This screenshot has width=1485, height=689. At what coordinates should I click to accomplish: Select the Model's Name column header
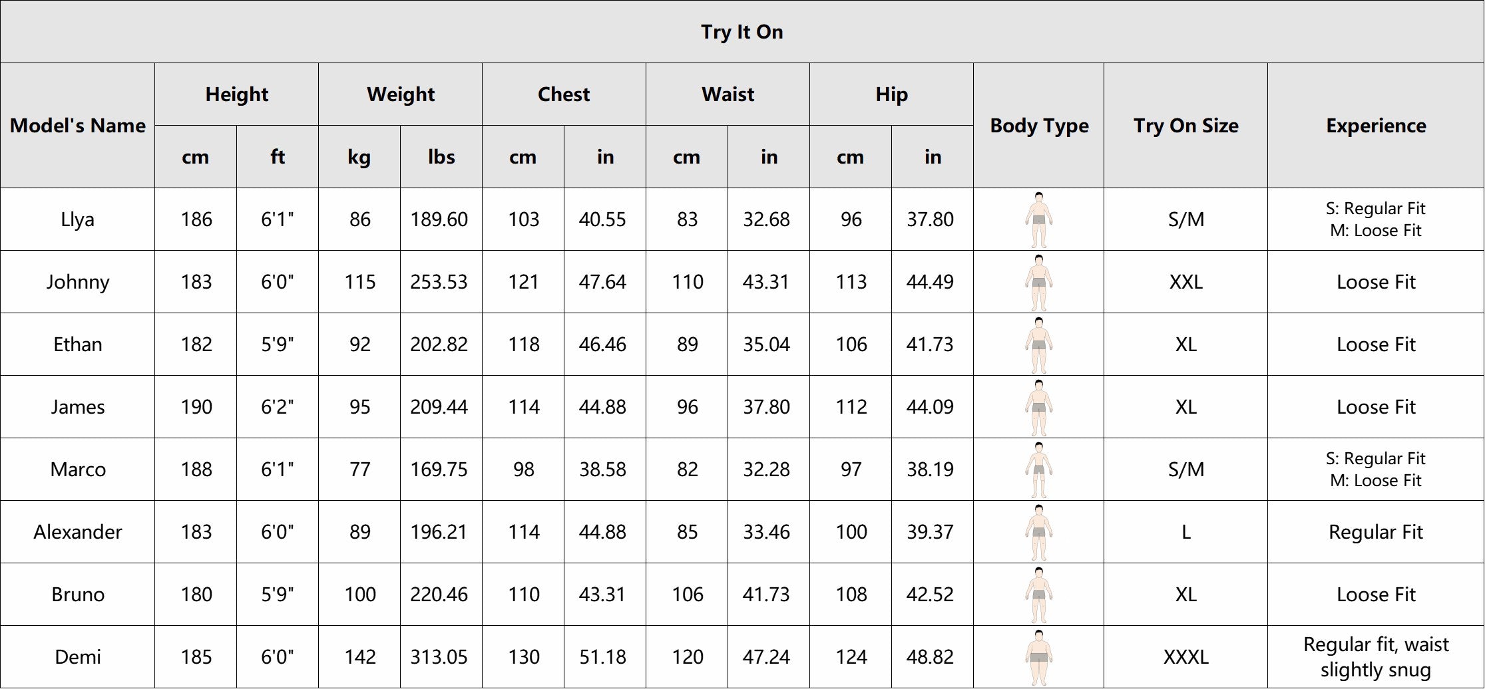(78, 126)
